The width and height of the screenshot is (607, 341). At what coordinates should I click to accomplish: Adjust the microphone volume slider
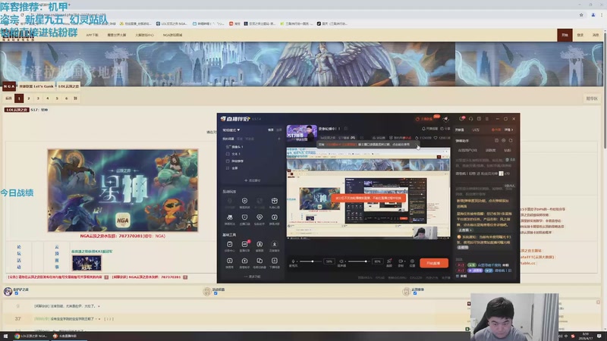[312, 261]
